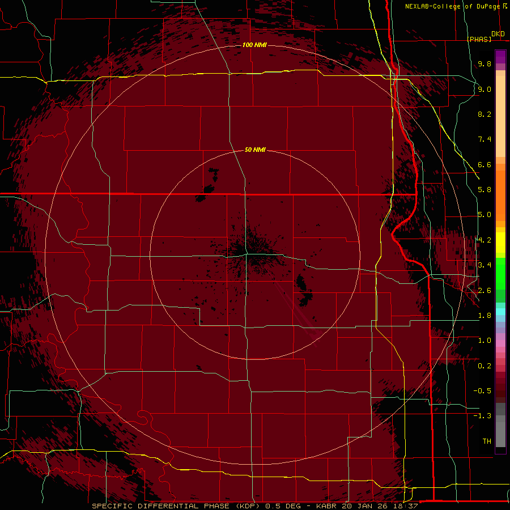Select the orange segment of the color bar

(x=500, y=195)
